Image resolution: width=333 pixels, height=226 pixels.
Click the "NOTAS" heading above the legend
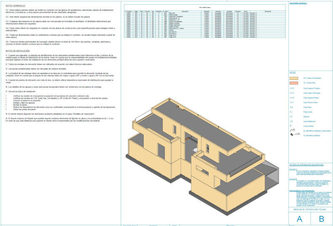[x=292, y=72]
